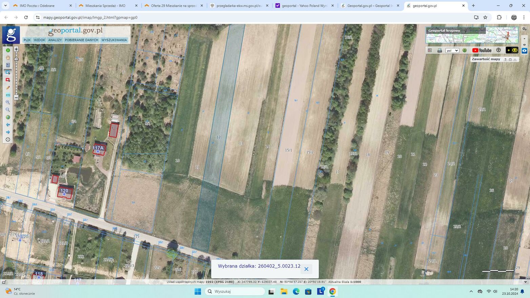The image size is (530, 298).
Task: Open the Chrome three-dot menu
Action: tap(524, 17)
